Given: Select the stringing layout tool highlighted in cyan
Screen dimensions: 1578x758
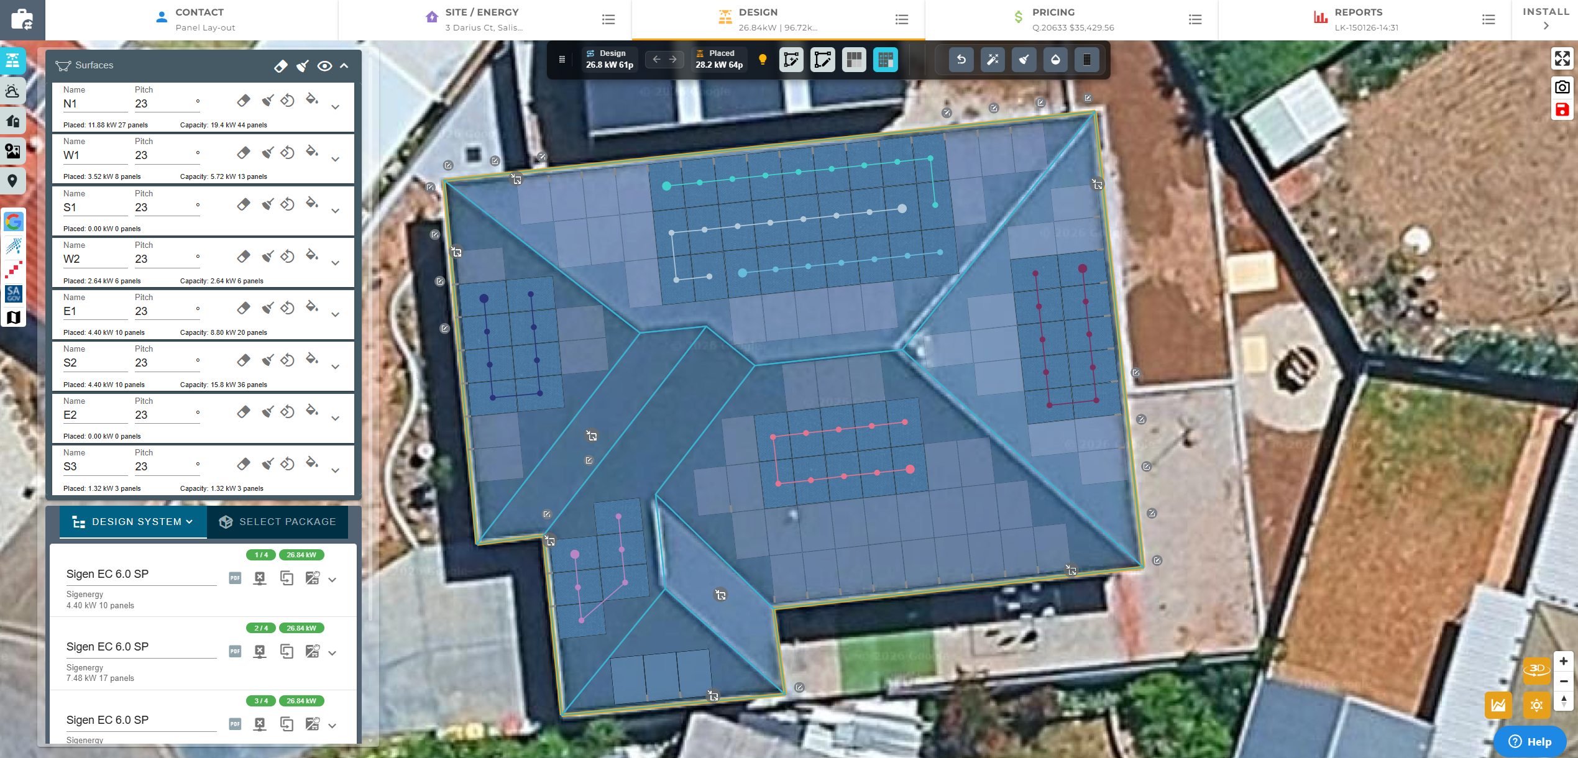Looking at the screenshot, I should click(885, 60).
